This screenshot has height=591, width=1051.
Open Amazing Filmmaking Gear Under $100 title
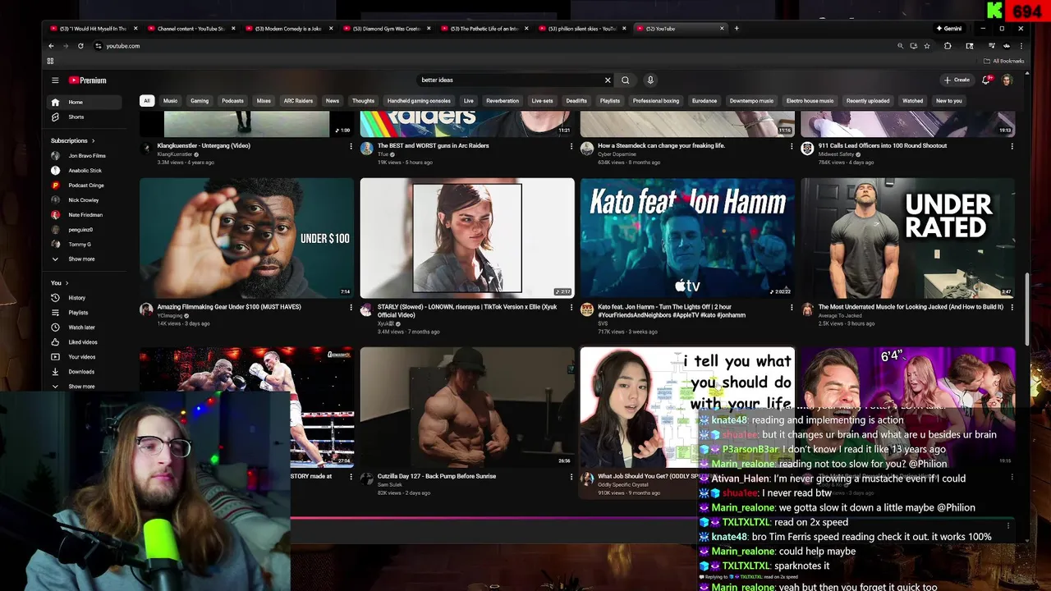pyautogui.click(x=229, y=307)
